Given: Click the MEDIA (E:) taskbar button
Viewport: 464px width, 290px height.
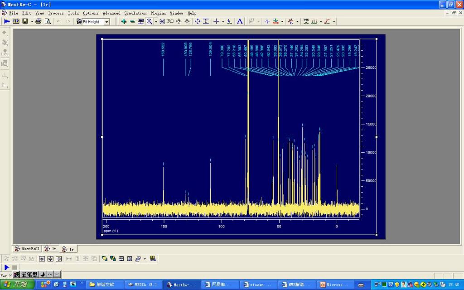Looking at the screenshot, I should 142,285.
